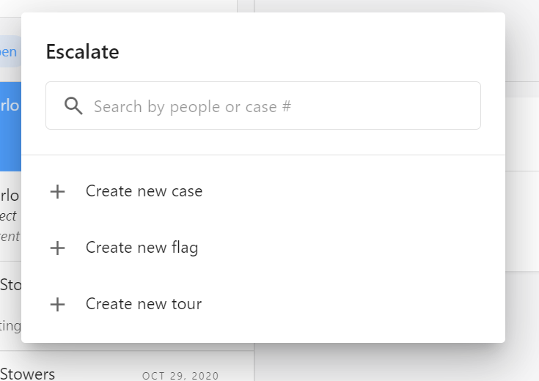
Task: Click the word tour in Create new tour
Action: click(187, 304)
